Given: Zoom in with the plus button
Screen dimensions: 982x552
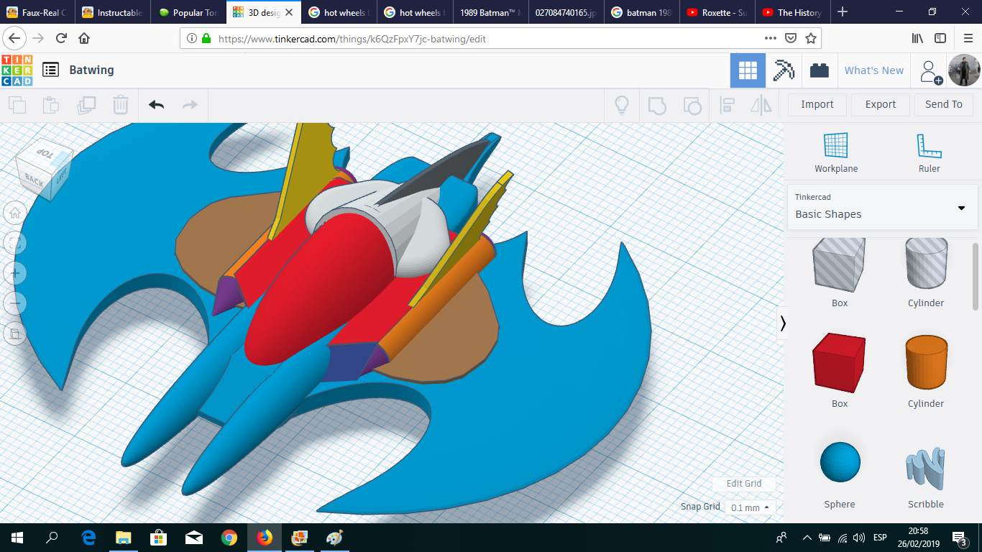Looking at the screenshot, I should point(15,273).
